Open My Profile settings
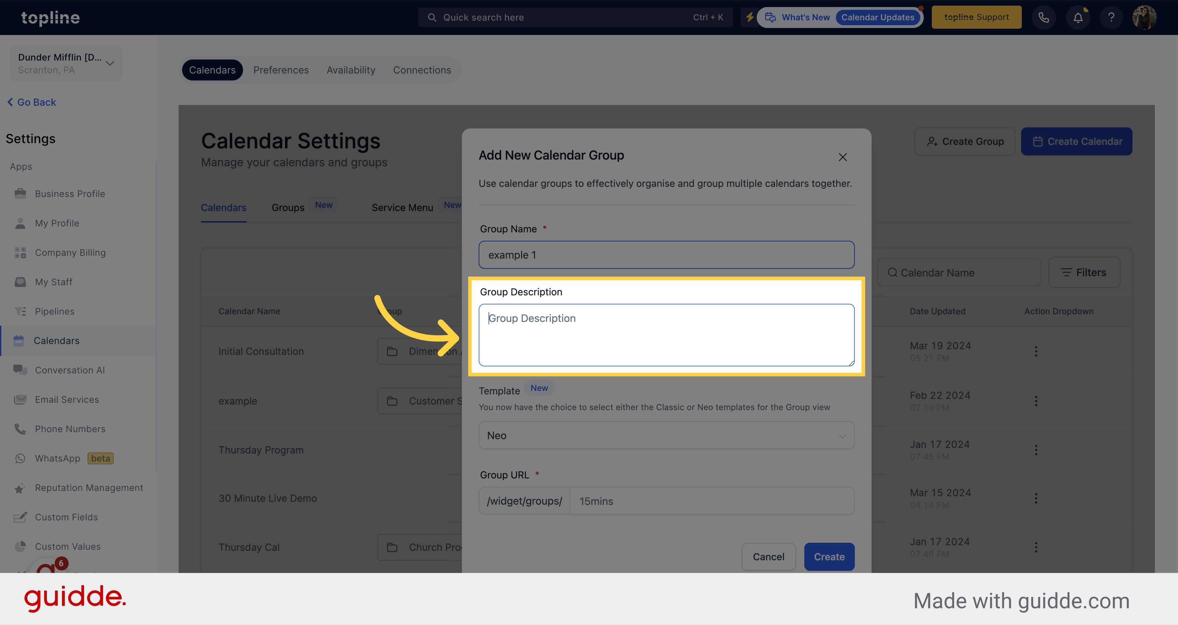1178x625 pixels. [x=57, y=223]
